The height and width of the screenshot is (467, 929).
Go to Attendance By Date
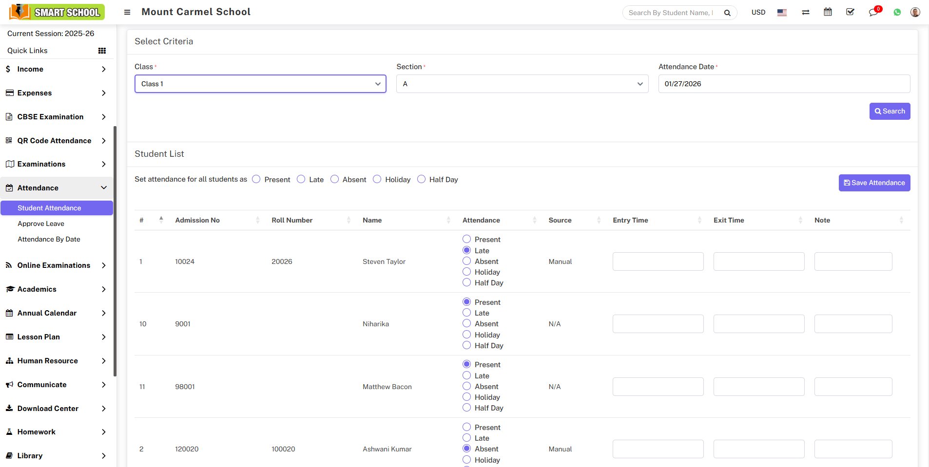[49, 239]
